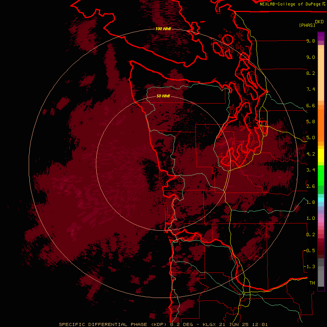This screenshot has height=327, width=327.
Task: Click the 100 NMI range ring label
Action: tap(163, 29)
